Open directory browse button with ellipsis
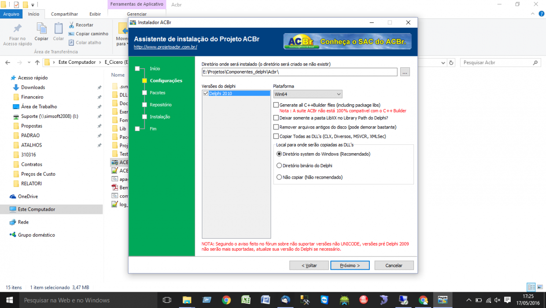546x308 pixels. (405, 72)
